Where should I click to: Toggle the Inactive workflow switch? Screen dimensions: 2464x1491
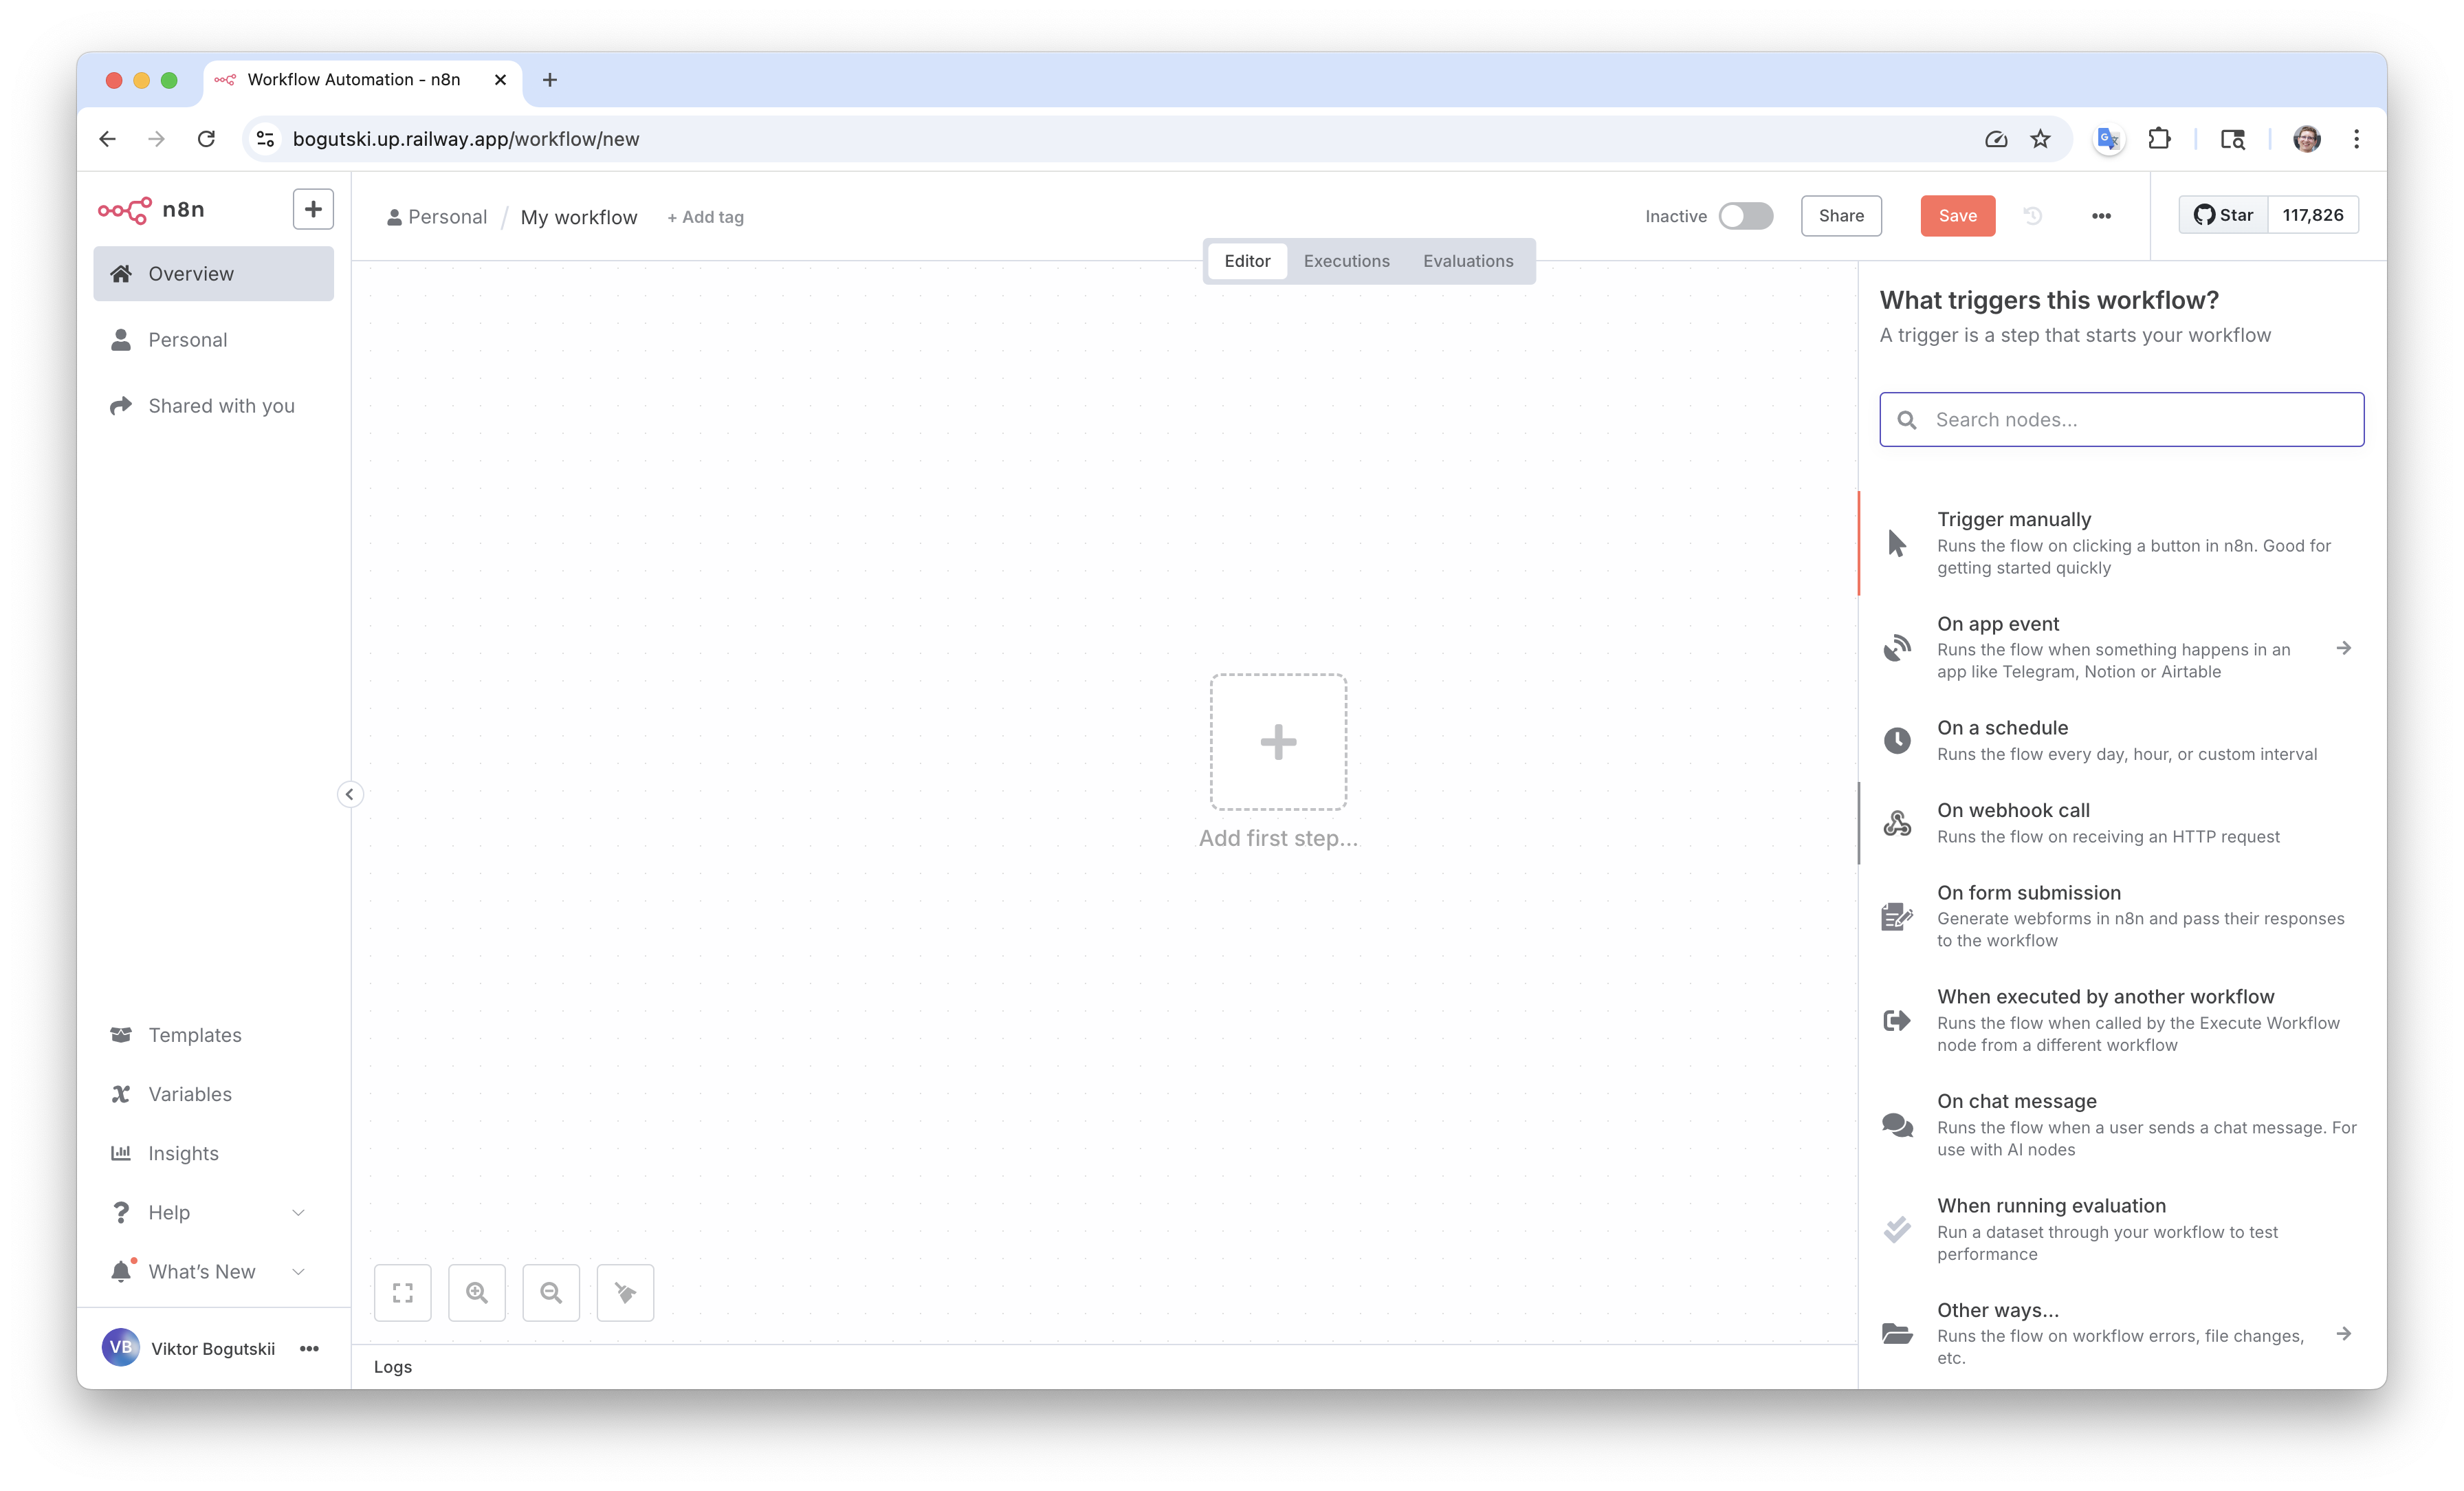[1745, 216]
